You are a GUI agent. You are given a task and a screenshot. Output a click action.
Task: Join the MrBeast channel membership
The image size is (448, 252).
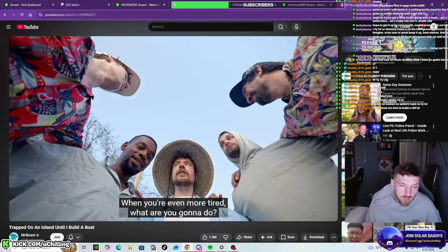pos(57,237)
